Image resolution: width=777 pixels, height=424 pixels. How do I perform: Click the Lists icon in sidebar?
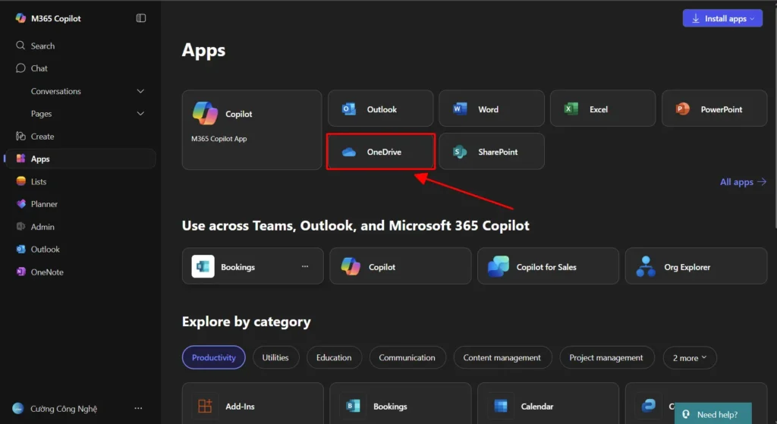(20, 181)
